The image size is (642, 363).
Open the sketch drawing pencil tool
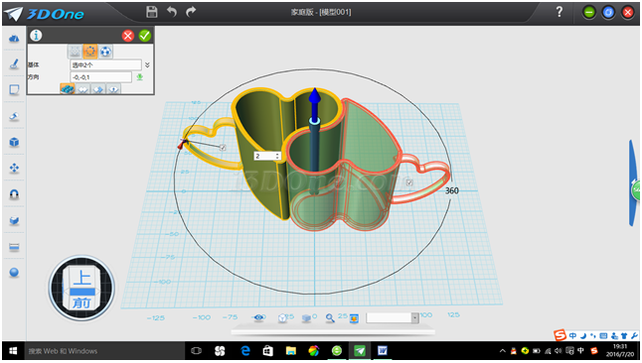[14, 63]
